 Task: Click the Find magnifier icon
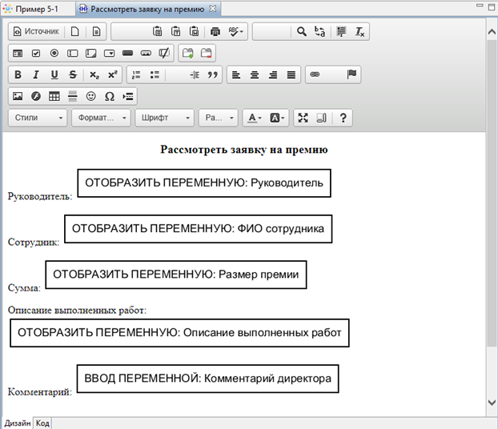point(301,31)
